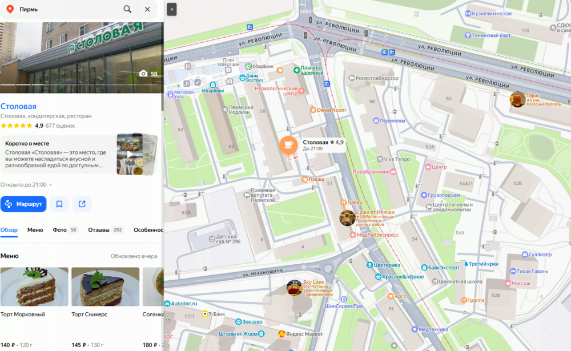
Task: Switch to the Меню tab
Action: 35,230
